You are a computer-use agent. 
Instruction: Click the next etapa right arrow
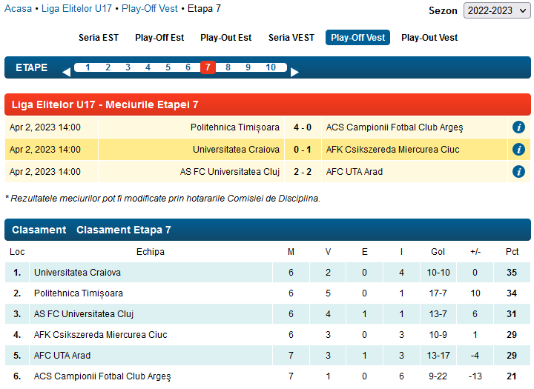coord(294,72)
